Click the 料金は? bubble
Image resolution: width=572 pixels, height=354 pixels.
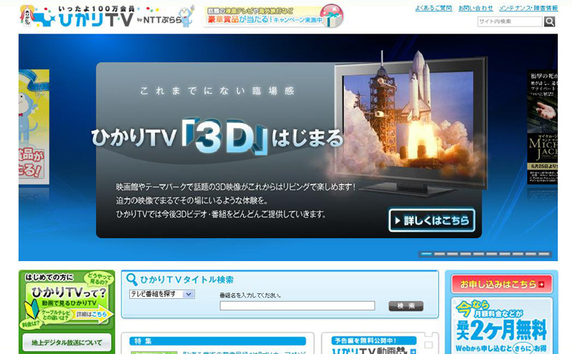click(x=31, y=323)
